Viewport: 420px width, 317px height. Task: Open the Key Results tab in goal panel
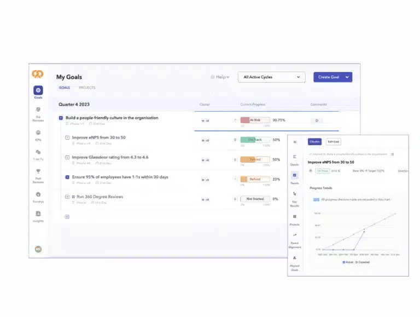pos(294,199)
